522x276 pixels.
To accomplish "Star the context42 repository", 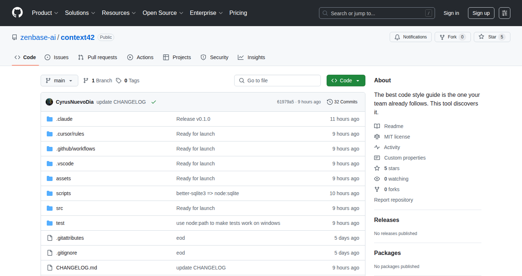I will pyautogui.click(x=492, y=37).
